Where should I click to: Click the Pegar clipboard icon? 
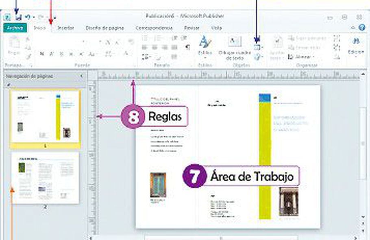(14, 44)
